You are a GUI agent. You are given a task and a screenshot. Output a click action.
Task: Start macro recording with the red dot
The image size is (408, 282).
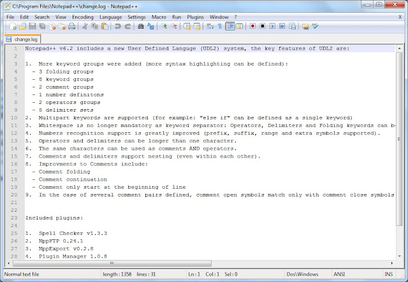tap(252, 26)
